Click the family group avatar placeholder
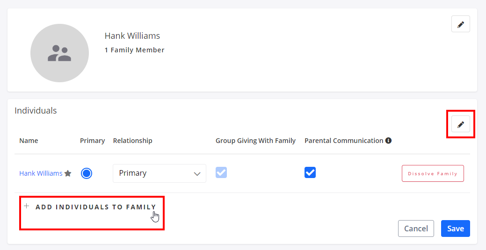This screenshot has height=250, width=486. point(59,53)
